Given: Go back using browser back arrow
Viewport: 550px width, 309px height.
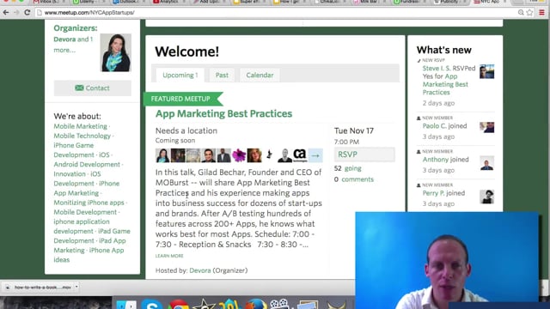Looking at the screenshot, I should click(6, 13).
